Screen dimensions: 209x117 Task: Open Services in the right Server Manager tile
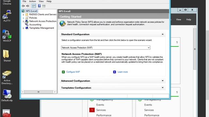pyautogui.click(x=149, y=110)
